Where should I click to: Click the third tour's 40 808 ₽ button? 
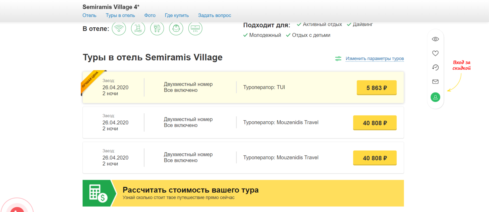coord(375,158)
